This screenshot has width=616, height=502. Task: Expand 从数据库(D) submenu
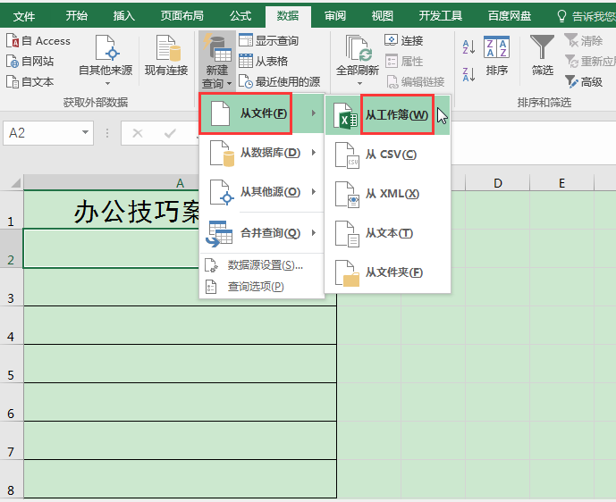tap(262, 153)
